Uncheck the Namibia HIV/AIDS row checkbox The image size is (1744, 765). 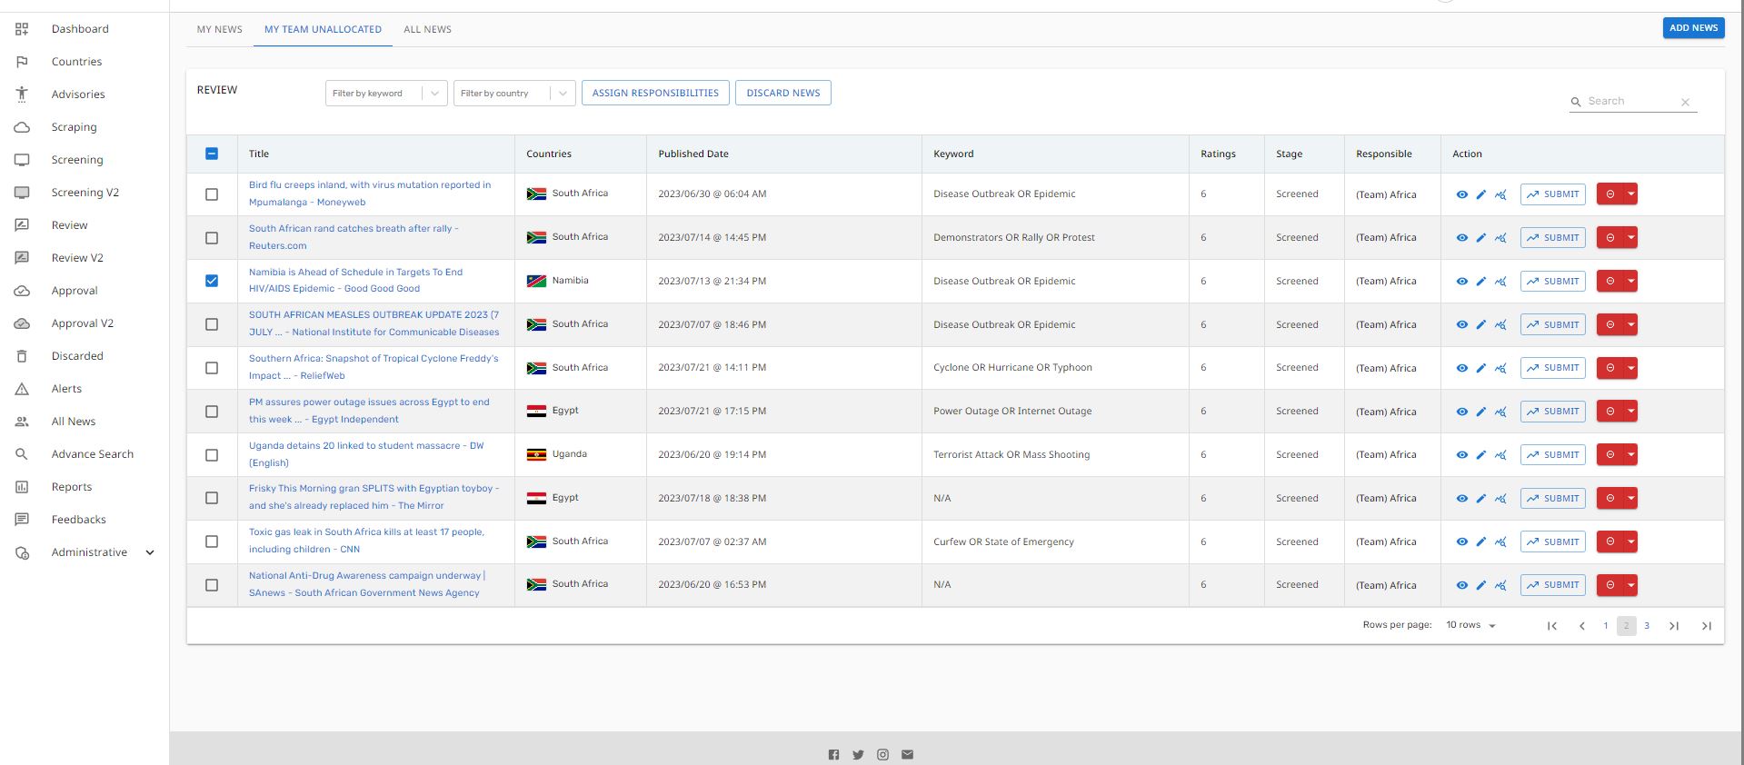(x=212, y=281)
